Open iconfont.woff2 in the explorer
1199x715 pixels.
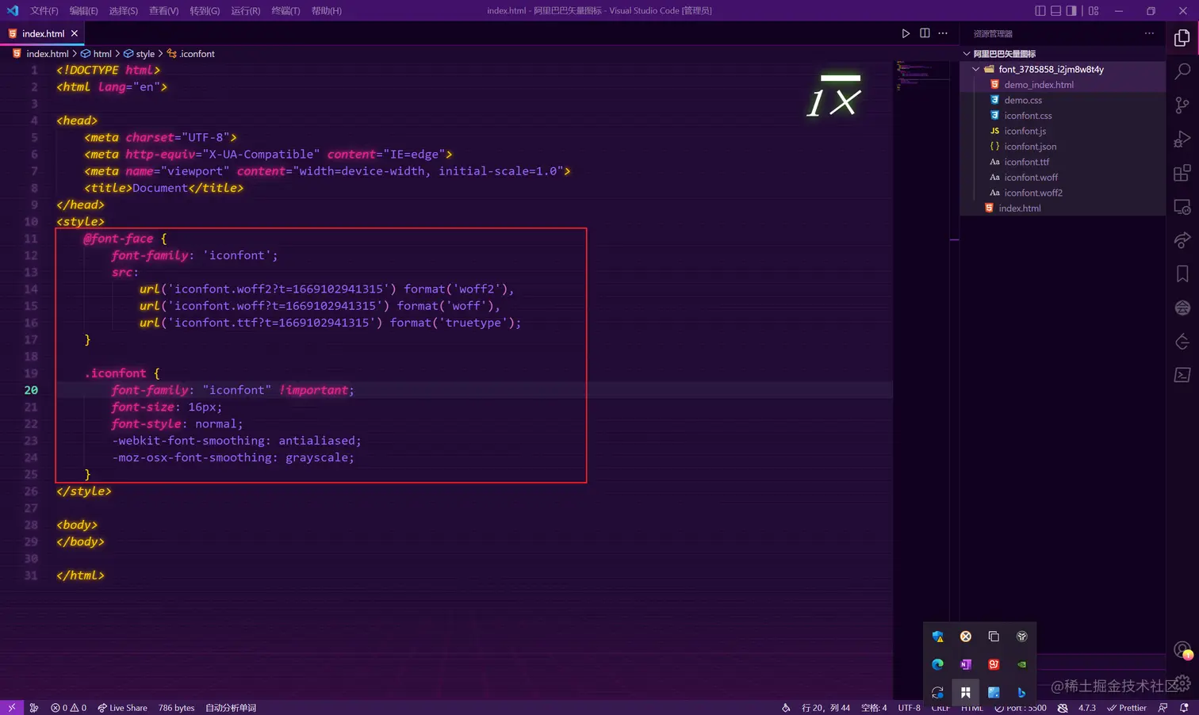tap(1063, 193)
